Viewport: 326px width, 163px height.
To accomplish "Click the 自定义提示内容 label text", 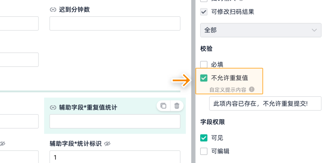I will coord(228,90).
